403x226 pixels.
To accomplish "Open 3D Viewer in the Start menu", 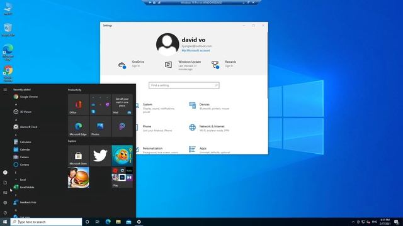I will tap(23, 112).
